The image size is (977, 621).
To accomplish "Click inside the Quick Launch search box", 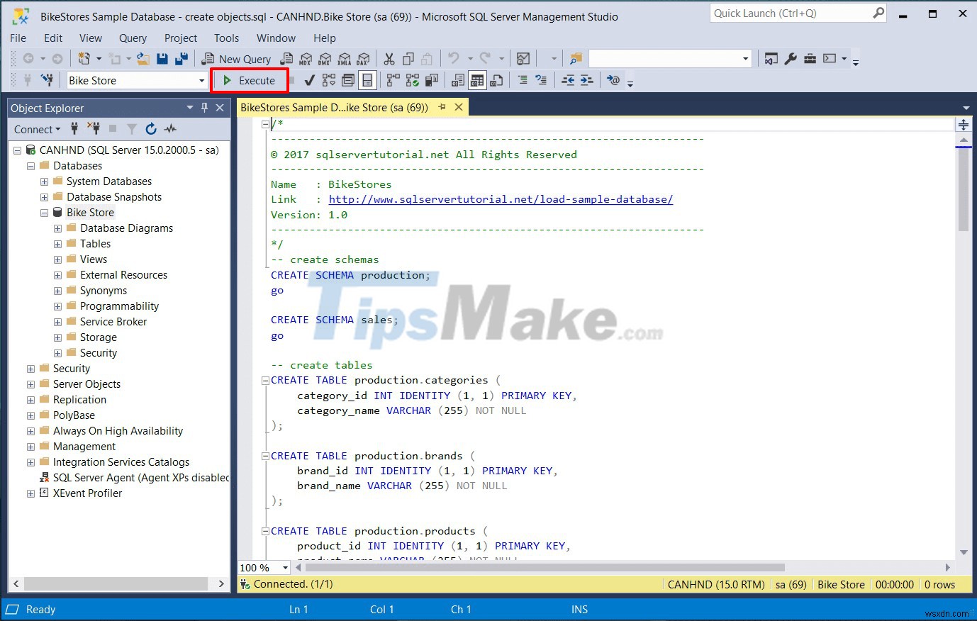I will pyautogui.click(x=787, y=13).
